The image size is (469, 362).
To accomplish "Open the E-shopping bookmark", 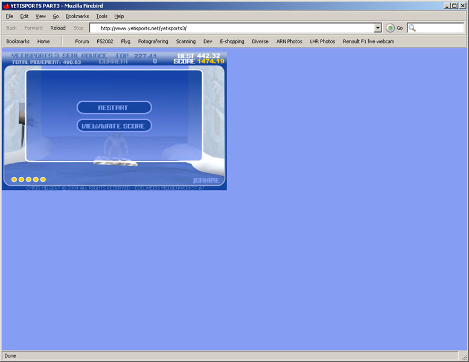I will click(x=232, y=41).
